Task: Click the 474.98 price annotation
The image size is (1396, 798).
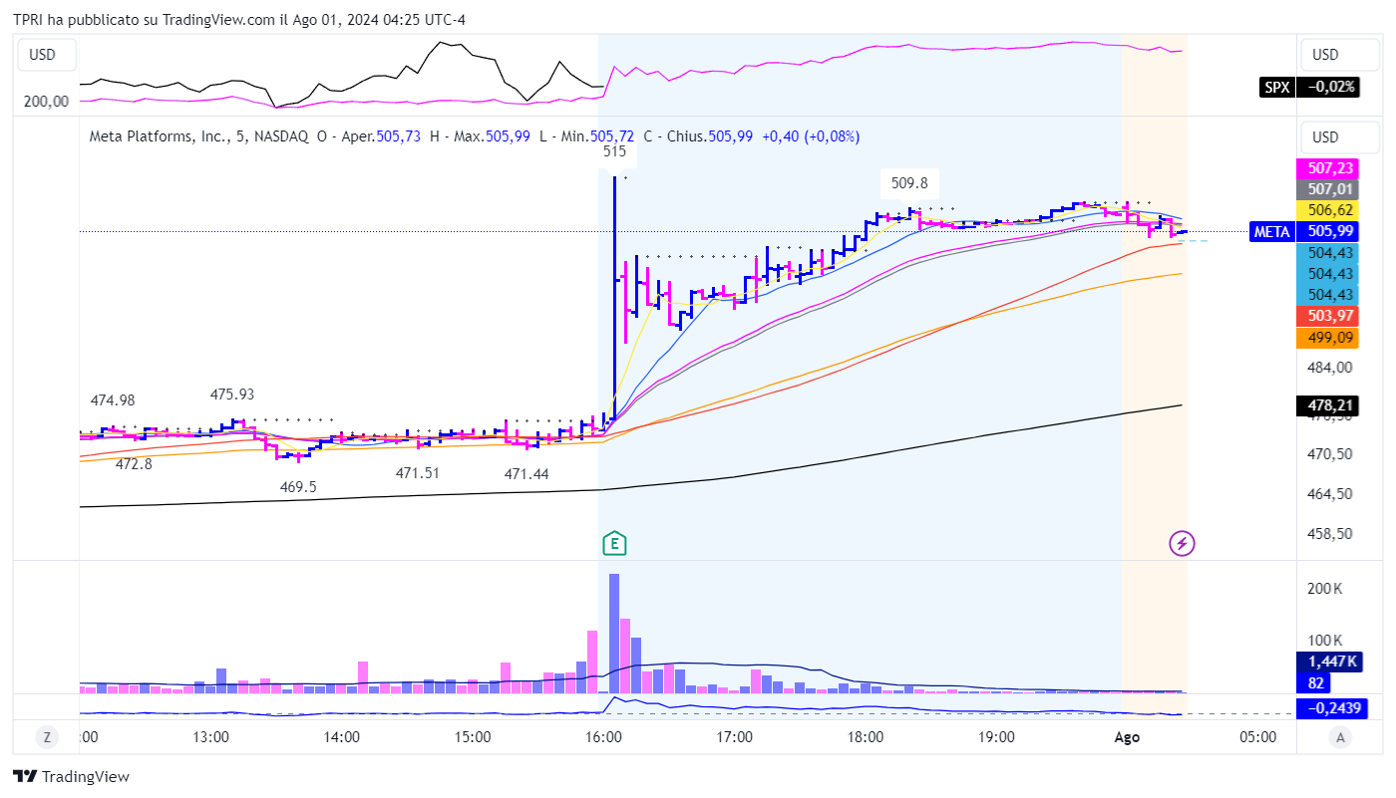Action: [x=112, y=400]
